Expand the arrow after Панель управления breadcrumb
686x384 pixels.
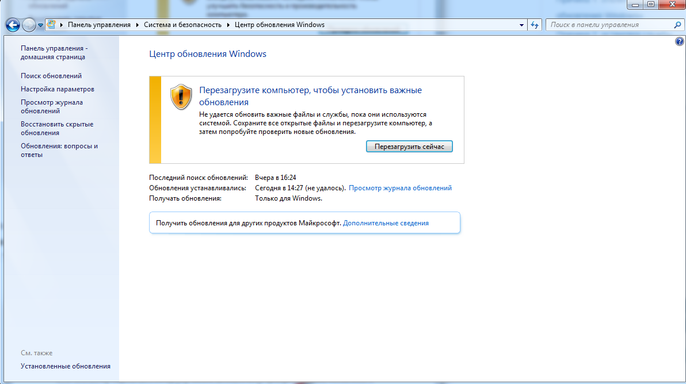(138, 25)
